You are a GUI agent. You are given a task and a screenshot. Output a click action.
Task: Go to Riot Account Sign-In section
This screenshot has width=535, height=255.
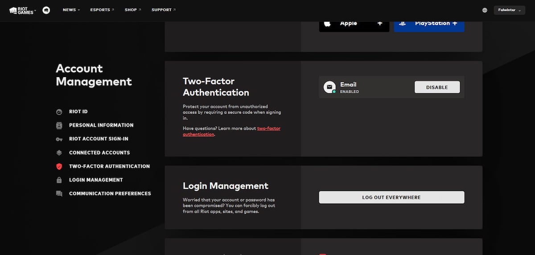click(x=99, y=139)
